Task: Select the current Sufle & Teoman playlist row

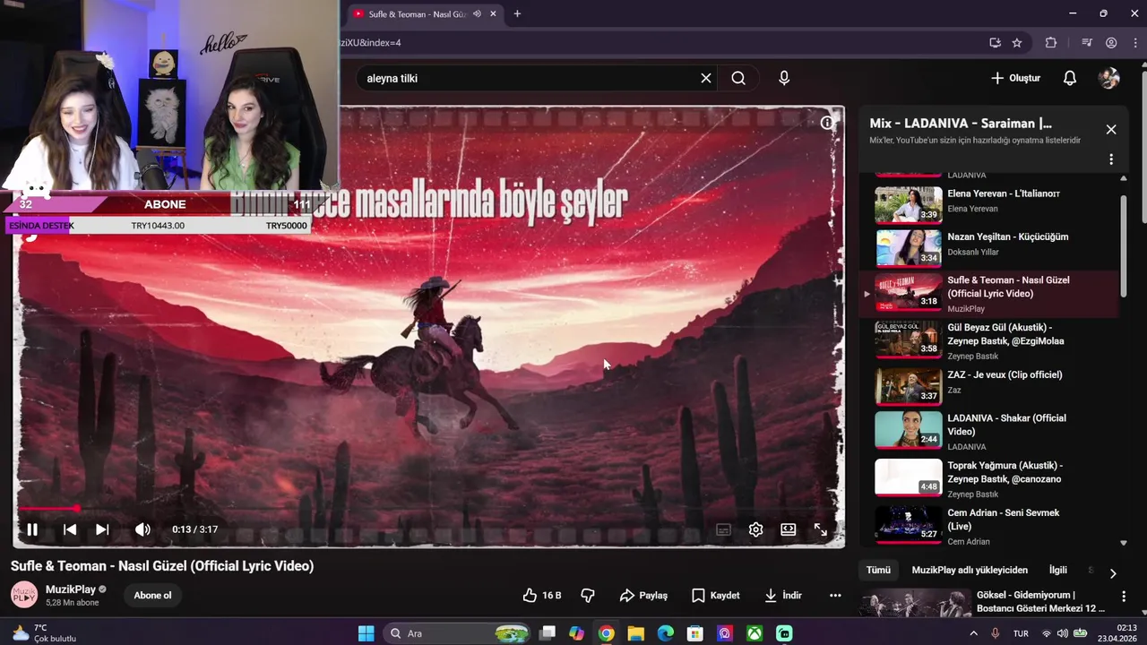Action: pos(989,294)
